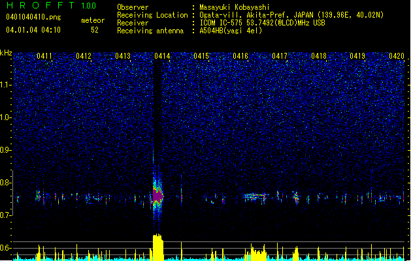Click the ICOM IC-575 receiver details
Viewport: 411px width, 261px height.
click(262, 23)
